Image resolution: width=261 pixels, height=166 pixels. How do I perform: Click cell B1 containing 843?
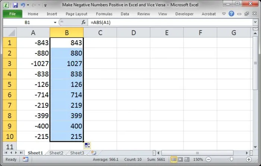(67, 43)
